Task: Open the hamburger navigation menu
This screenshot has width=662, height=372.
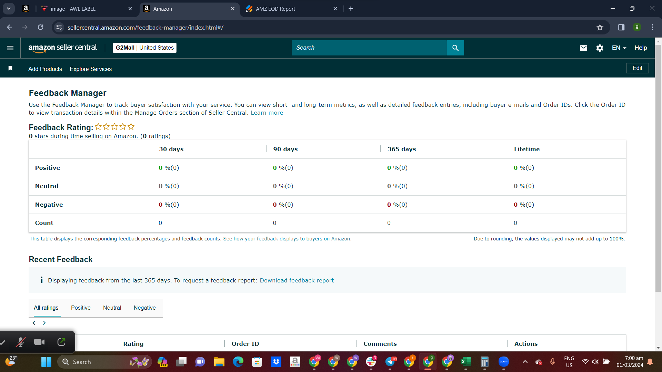Action: click(10, 48)
